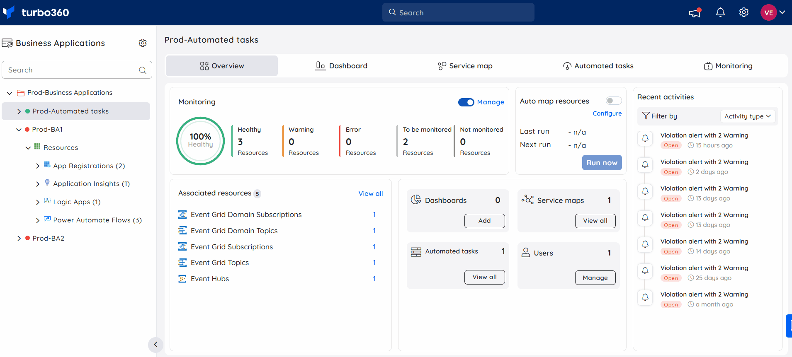Open the announcements megaphone icon
792x357 pixels.
tap(695, 12)
